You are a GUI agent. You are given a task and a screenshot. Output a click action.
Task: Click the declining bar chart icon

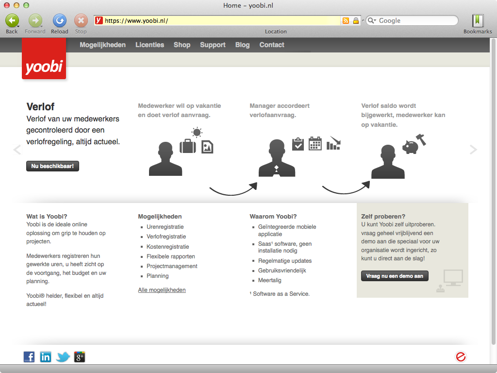point(333,143)
